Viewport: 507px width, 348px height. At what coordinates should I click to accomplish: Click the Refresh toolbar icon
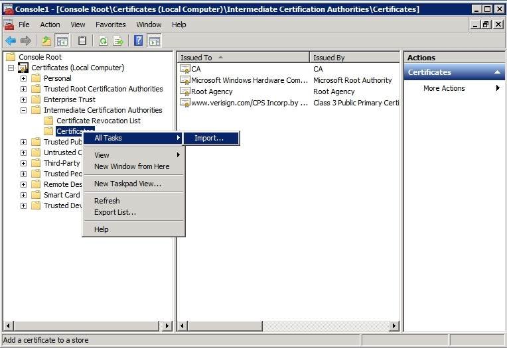(103, 40)
